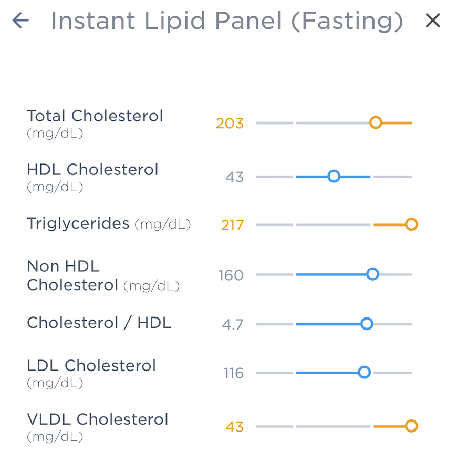The width and height of the screenshot is (457, 452).
Task: Select the Total Cholesterol gauge marker
Action: coord(376,122)
